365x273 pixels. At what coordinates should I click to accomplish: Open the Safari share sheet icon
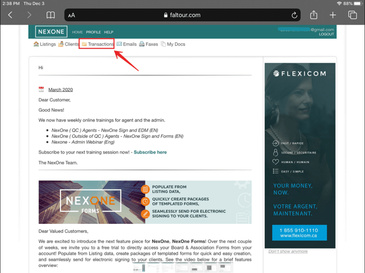point(314,15)
